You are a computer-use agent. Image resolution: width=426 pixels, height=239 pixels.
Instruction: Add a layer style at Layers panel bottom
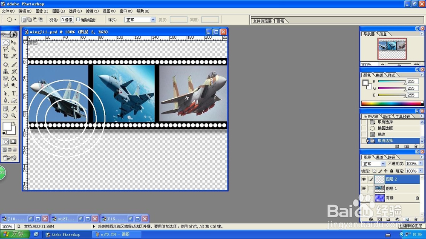(371, 219)
